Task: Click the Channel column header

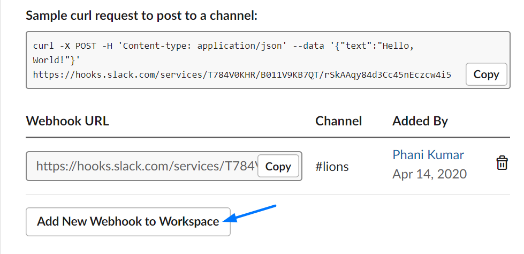Action: (338, 121)
